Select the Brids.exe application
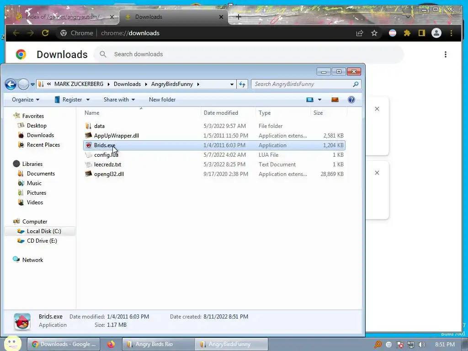Screen dimensions: 468x351 [x=214, y=145]
